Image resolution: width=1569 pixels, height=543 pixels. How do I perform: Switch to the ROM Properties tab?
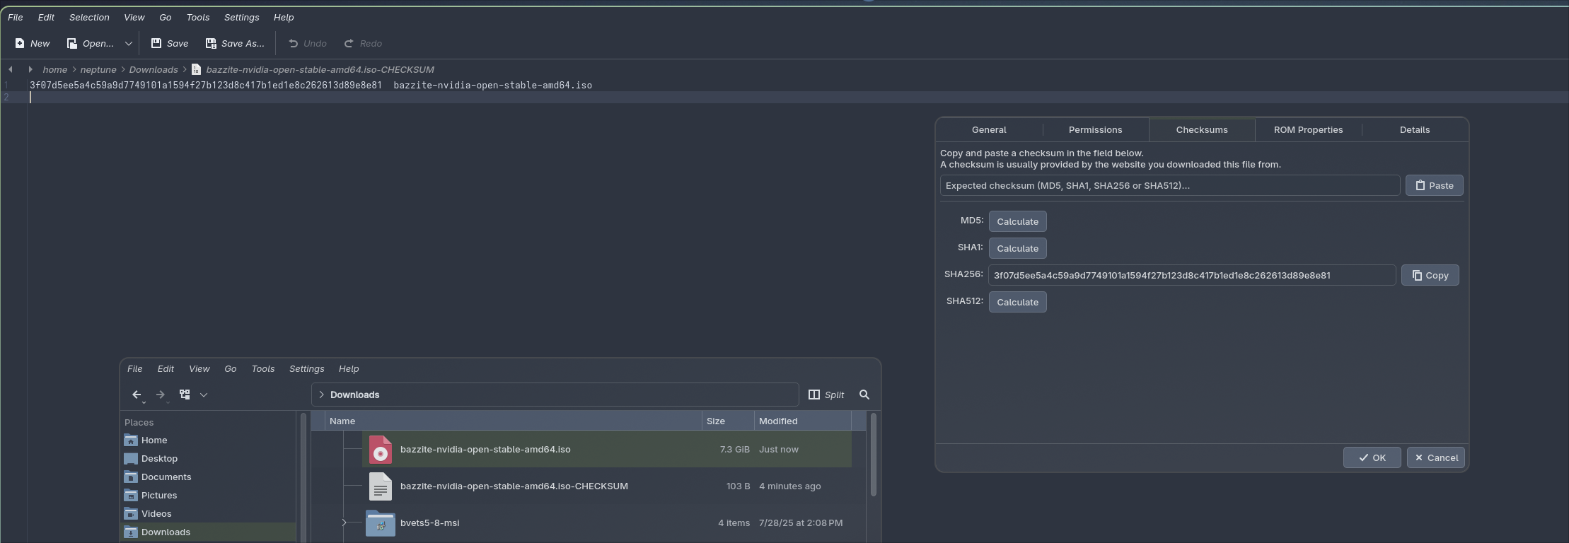point(1308,129)
